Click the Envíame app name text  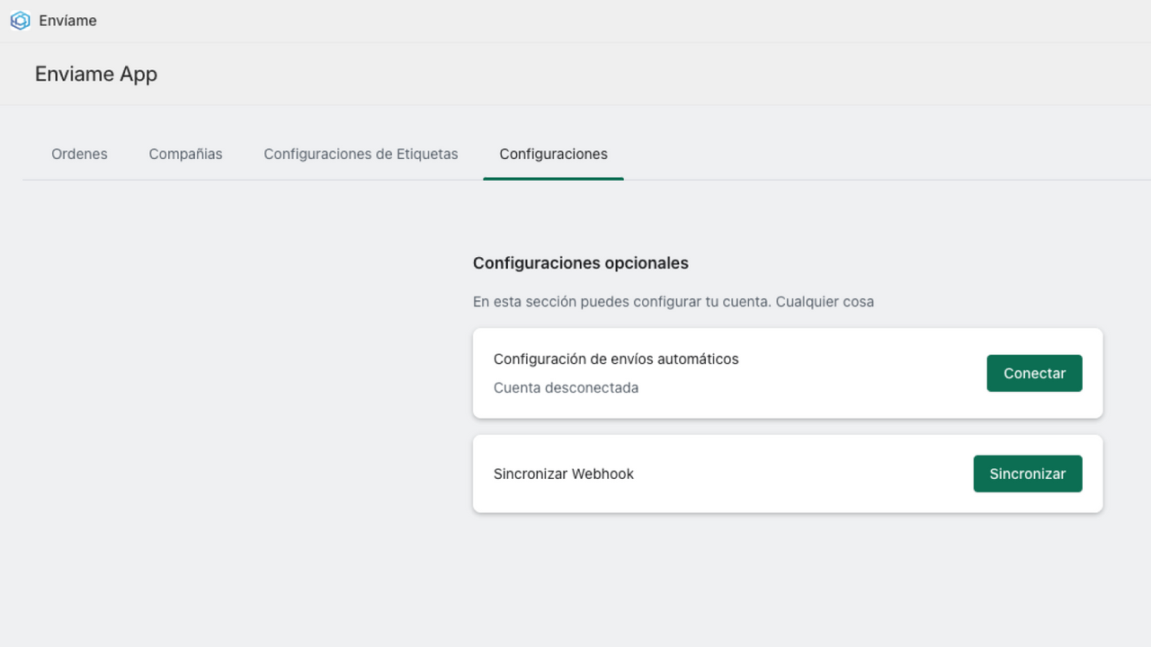point(67,21)
